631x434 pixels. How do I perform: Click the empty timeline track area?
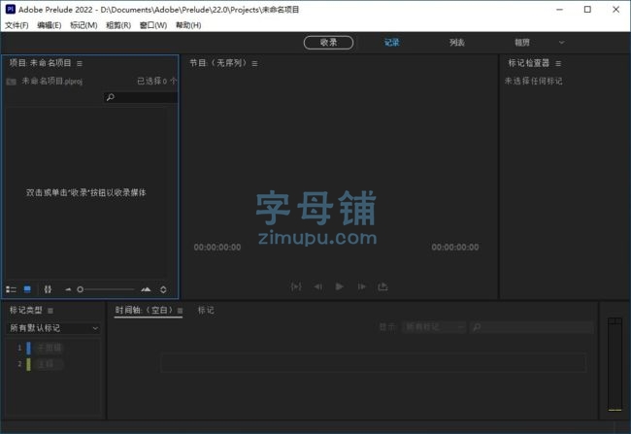(373, 363)
